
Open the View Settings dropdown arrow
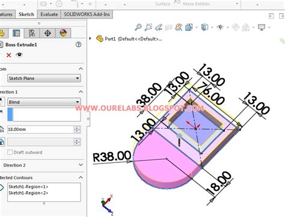click(x=269, y=28)
